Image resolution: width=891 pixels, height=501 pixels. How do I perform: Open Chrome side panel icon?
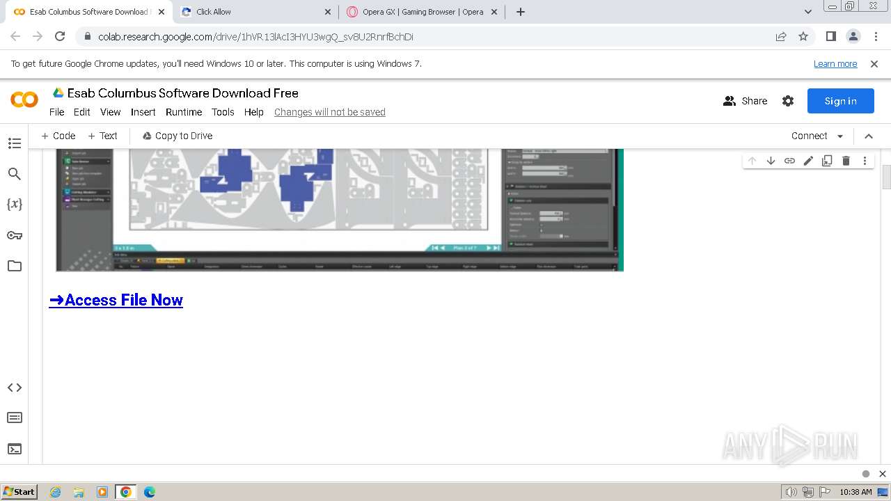pyautogui.click(x=830, y=36)
